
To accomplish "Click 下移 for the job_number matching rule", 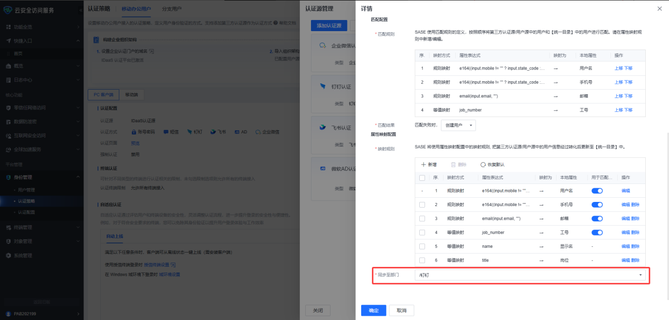I will coord(628,110).
